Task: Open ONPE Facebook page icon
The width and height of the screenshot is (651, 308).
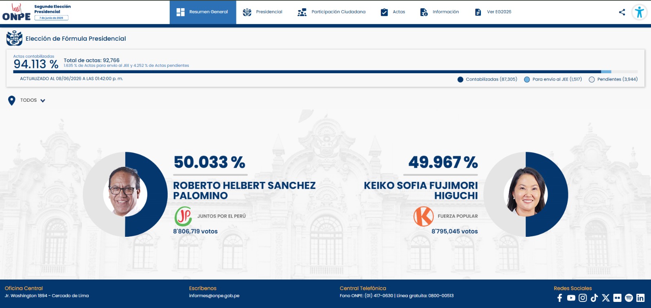Action: pos(560,298)
